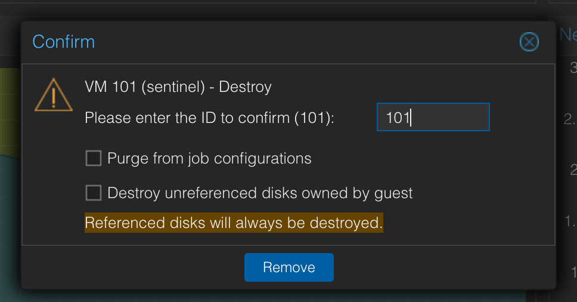Click 'Destroy unreferenced disks owned by guest' label
This screenshot has height=302, width=577.
click(260, 193)
